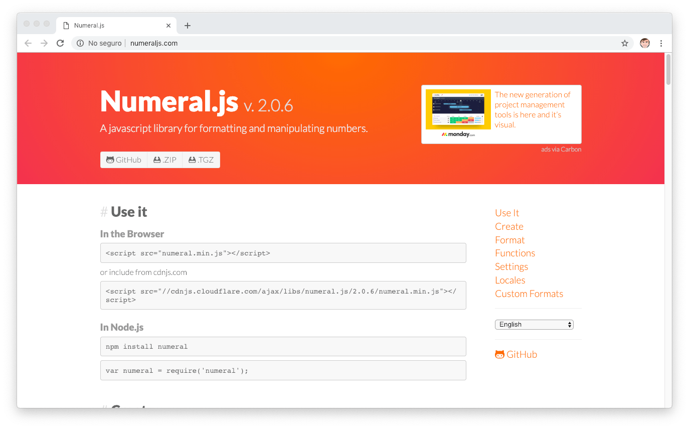Bookmark this page with the star icon
The image size is (689, 429).
click(625, 43)
